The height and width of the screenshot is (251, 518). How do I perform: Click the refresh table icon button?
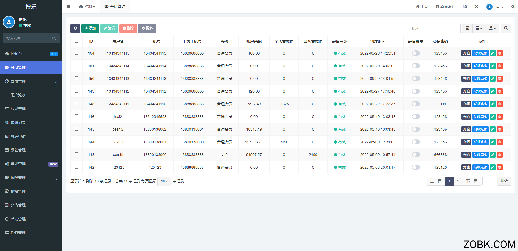click(x=75, y=28)
